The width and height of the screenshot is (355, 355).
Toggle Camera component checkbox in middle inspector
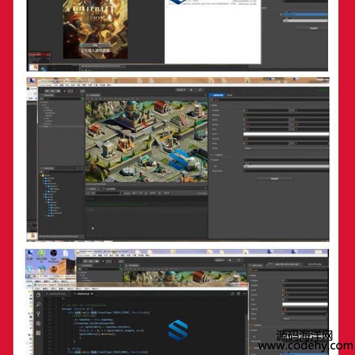pyautogui.click(x=213, y=155)
